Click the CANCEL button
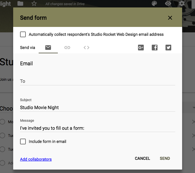The height and width of the screenshot is (173, 195). pos(143,158)
